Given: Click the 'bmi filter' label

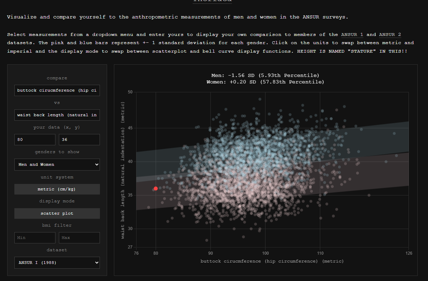Looking at the screenshot, I should coord(57,225).
